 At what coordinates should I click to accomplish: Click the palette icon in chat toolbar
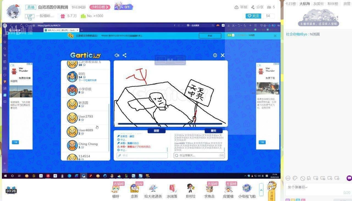(295, 178)
